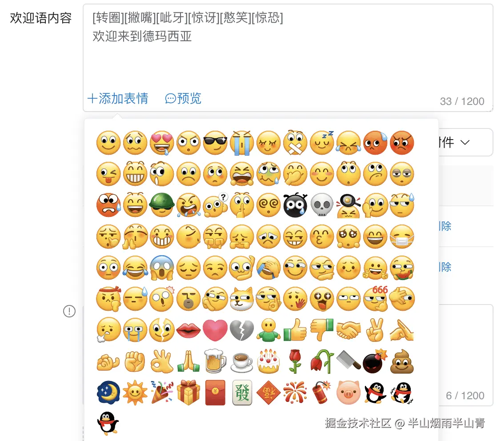This screenshot has height=441, width=497.
Task: Pick the broken heart emoji
Action: point(242,330)
